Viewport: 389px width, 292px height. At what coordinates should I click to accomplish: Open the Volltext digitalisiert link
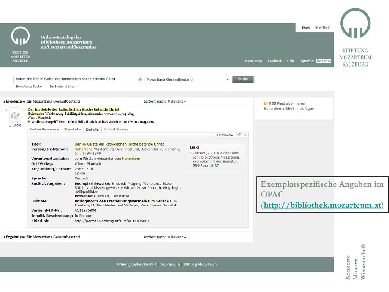coord(216,159)
